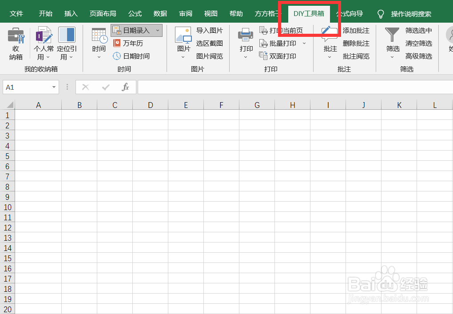453x314 pixels.
Task: Click 清空筛选 button
Action: [419, 44]
